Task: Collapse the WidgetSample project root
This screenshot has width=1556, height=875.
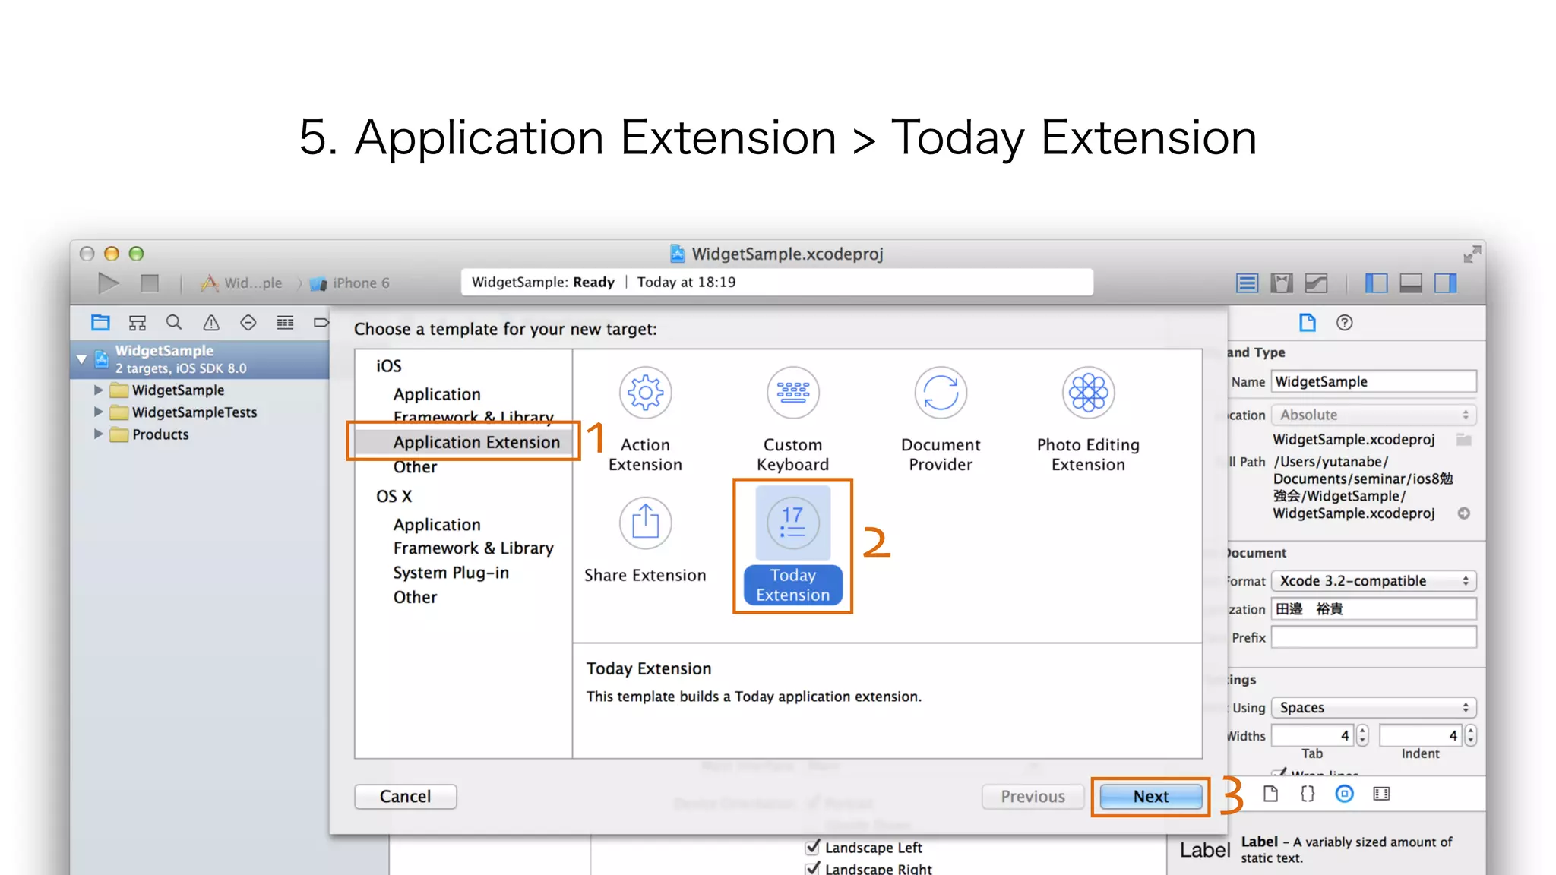Action: click(x=81, y=359)
